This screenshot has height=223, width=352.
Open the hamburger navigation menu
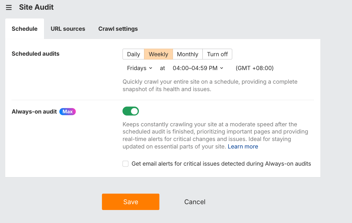[x=9, y=7]
